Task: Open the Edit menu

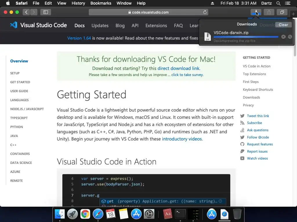Action: pos(48,3)
